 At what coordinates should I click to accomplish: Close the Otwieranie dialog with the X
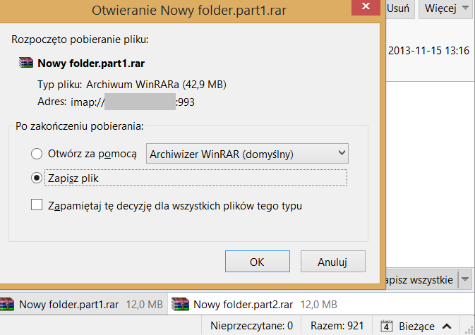tap(366, 6)
